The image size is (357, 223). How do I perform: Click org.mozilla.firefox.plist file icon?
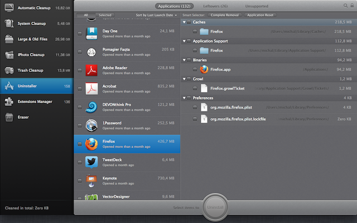[204, 107]
